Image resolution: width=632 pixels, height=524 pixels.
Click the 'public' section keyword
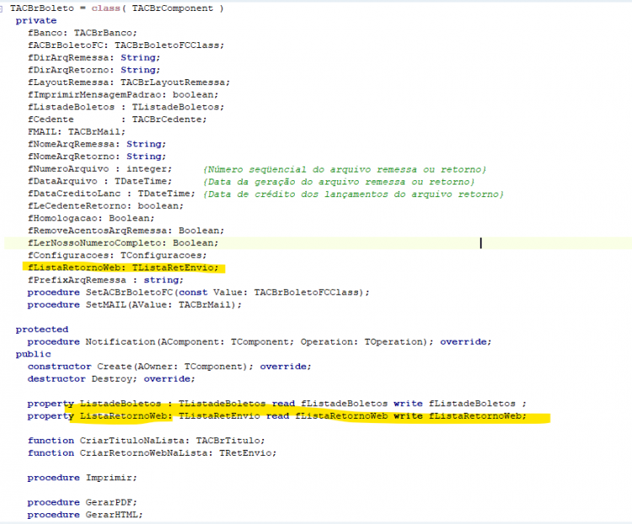click(x=34, y=355)
